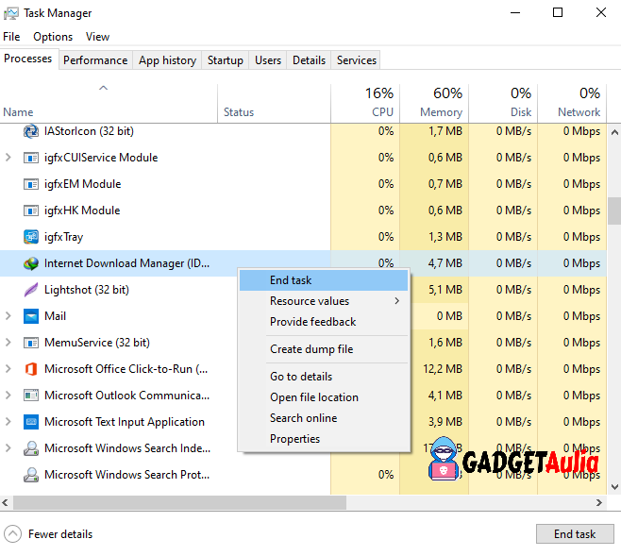Click the 12,2 MB memory value
The image size is (621, 556).
pyautogui.click(x=443, y=369)
